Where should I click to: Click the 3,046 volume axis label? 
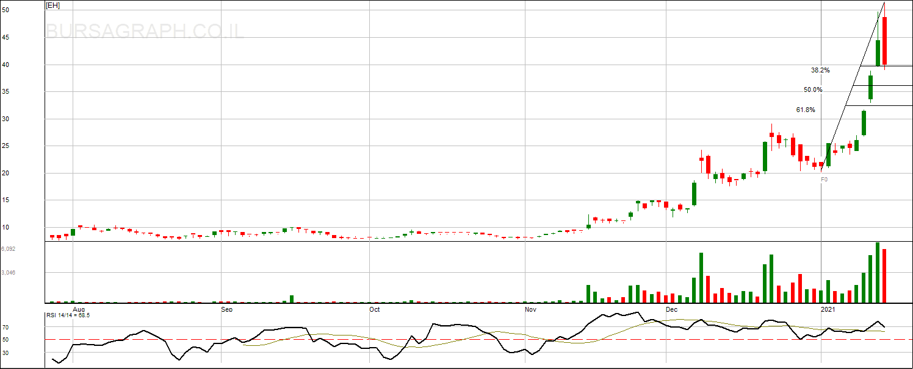tap(9, 273)
